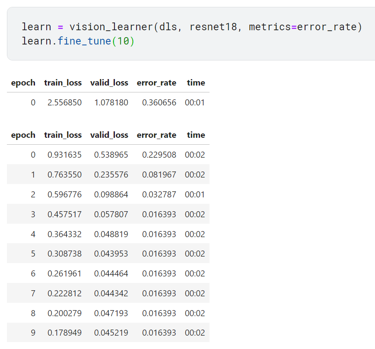Image resolution: width=375 pixels, height=349 pixels.
Task: Click train_loss value 0.222812
Action: (x=64, y=293)
